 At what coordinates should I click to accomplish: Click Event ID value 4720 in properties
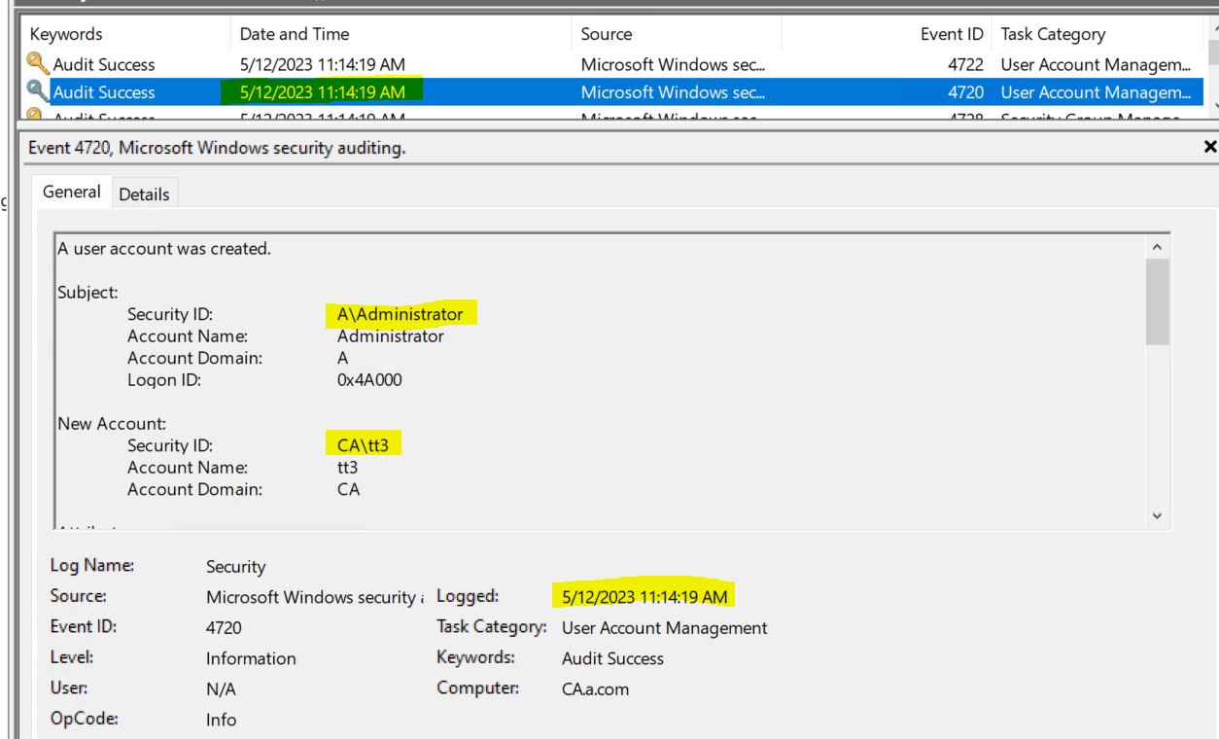(224, 627)
